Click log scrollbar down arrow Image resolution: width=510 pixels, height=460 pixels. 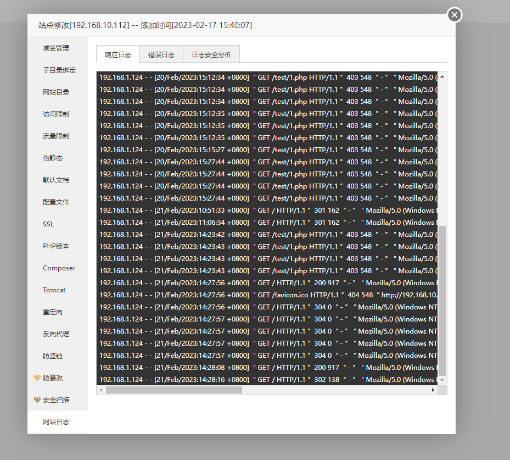442,380
